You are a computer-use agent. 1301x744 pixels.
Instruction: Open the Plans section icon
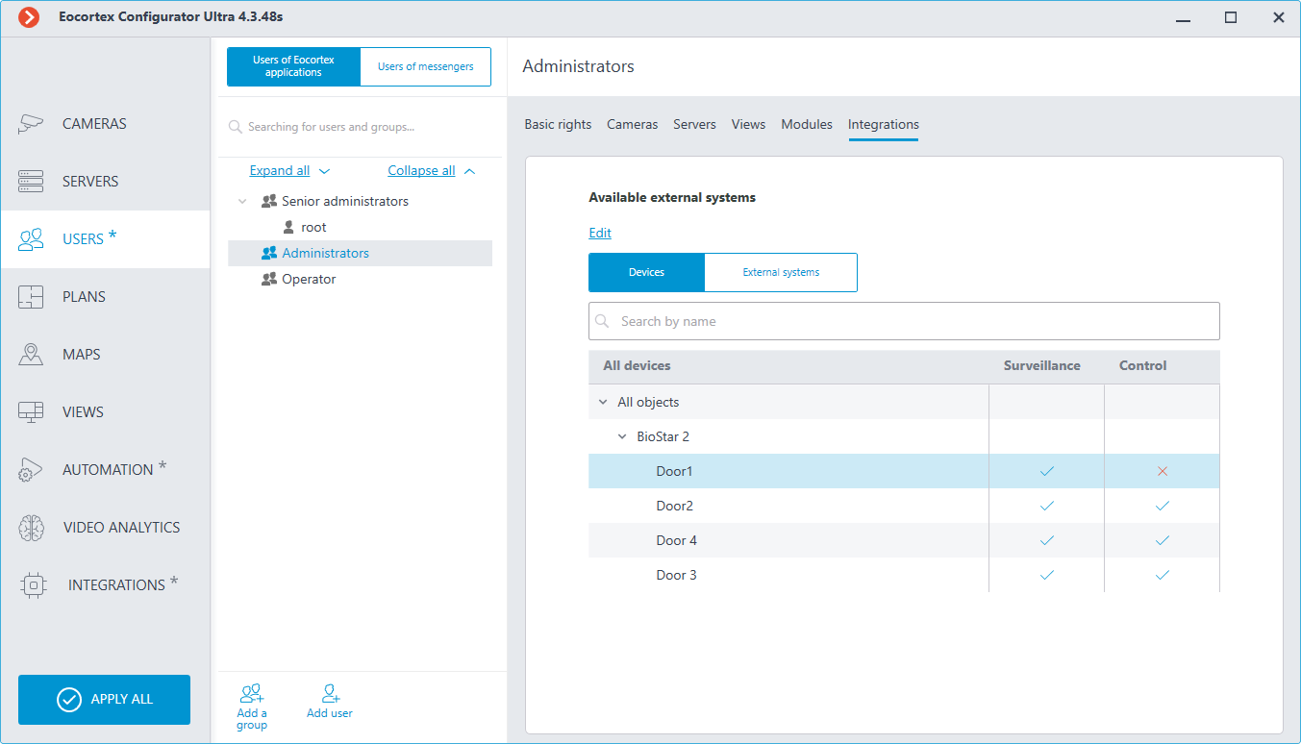tap(32, 297)
